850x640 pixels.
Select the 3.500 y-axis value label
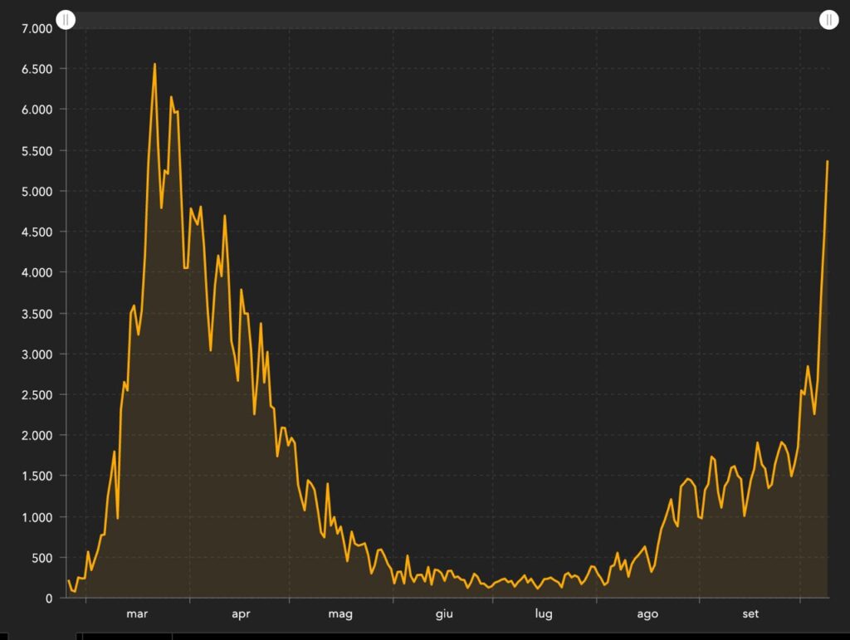pyautogui.click(x=37, y=314)
